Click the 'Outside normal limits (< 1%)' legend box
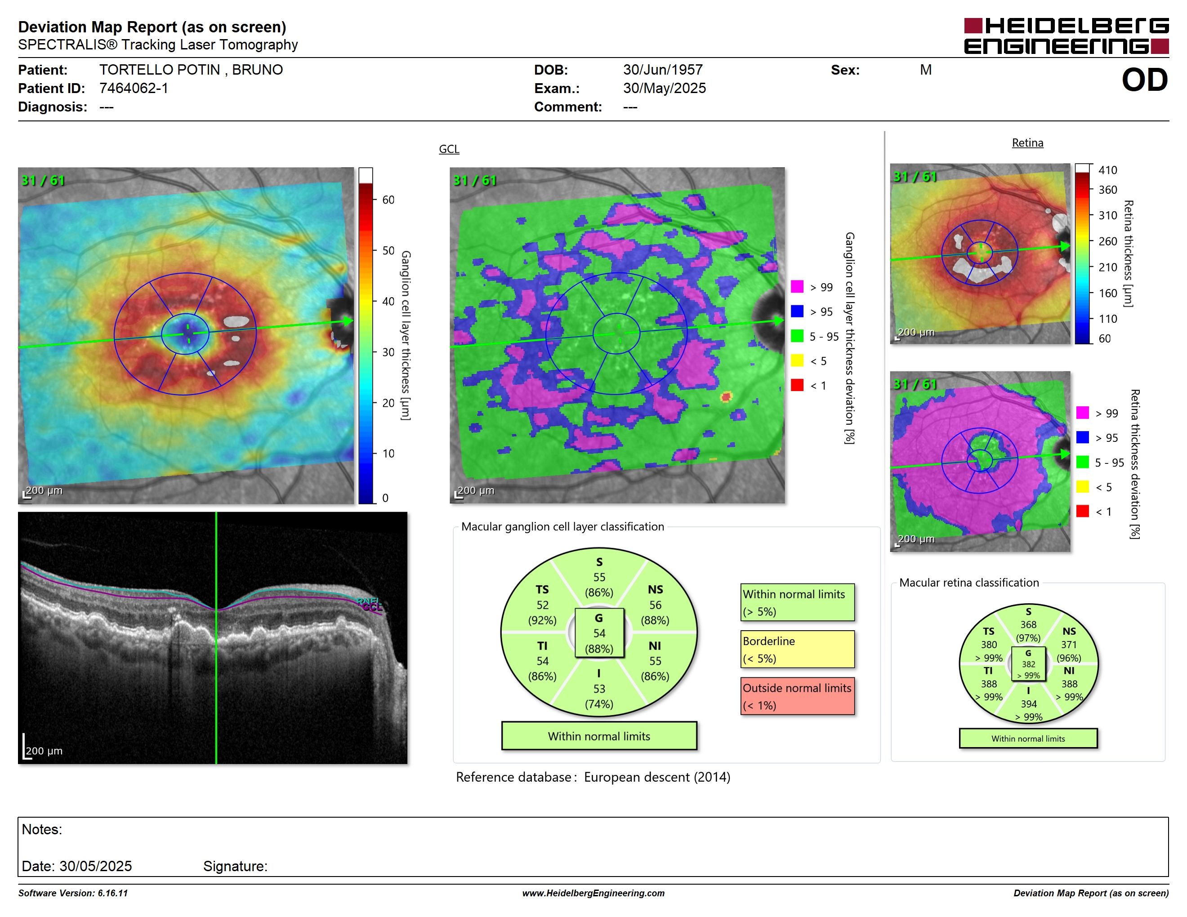The image size is (1187, 917). click(797, 696)
